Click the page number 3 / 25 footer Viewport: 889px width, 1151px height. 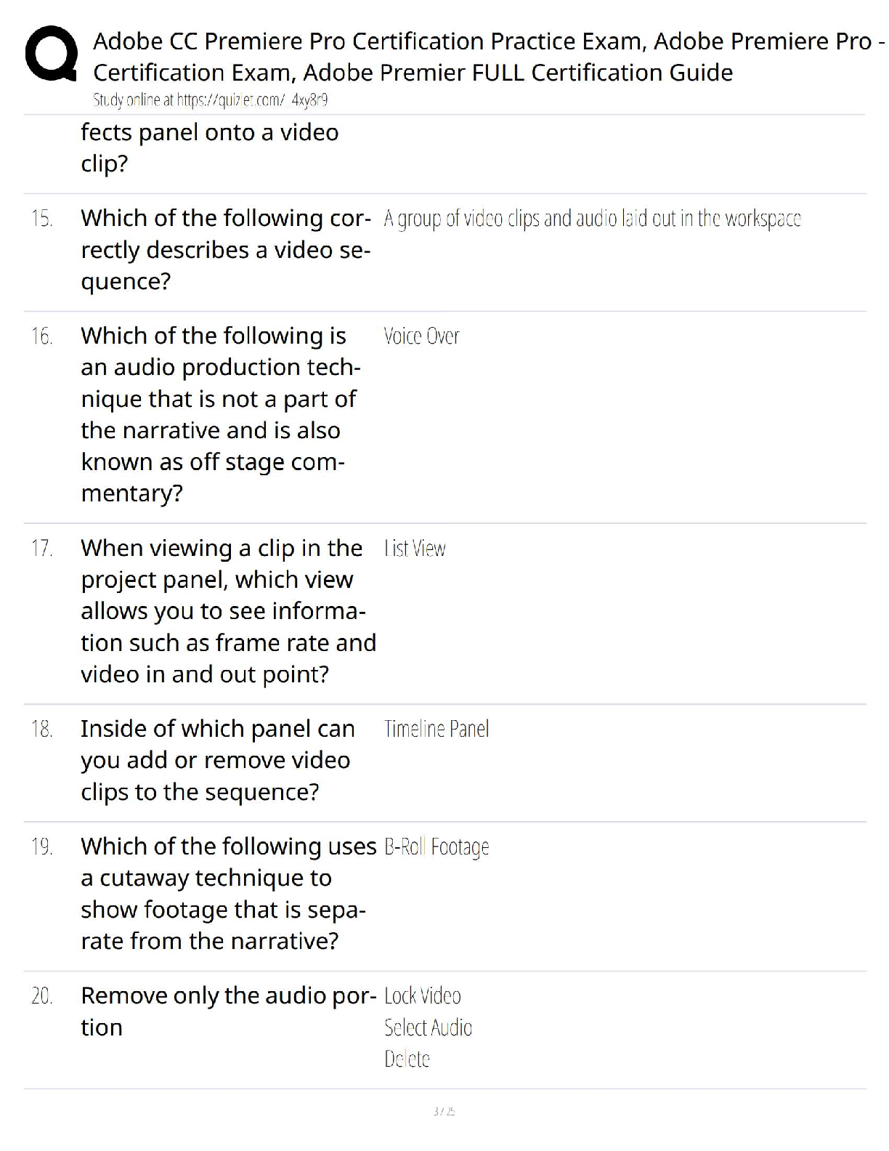(x=444, y=1111)
